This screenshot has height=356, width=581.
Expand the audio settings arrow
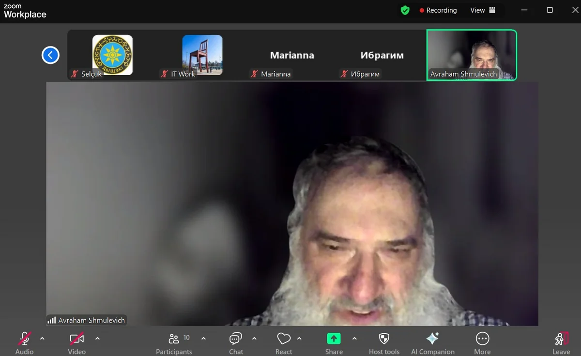pos(42,338)
